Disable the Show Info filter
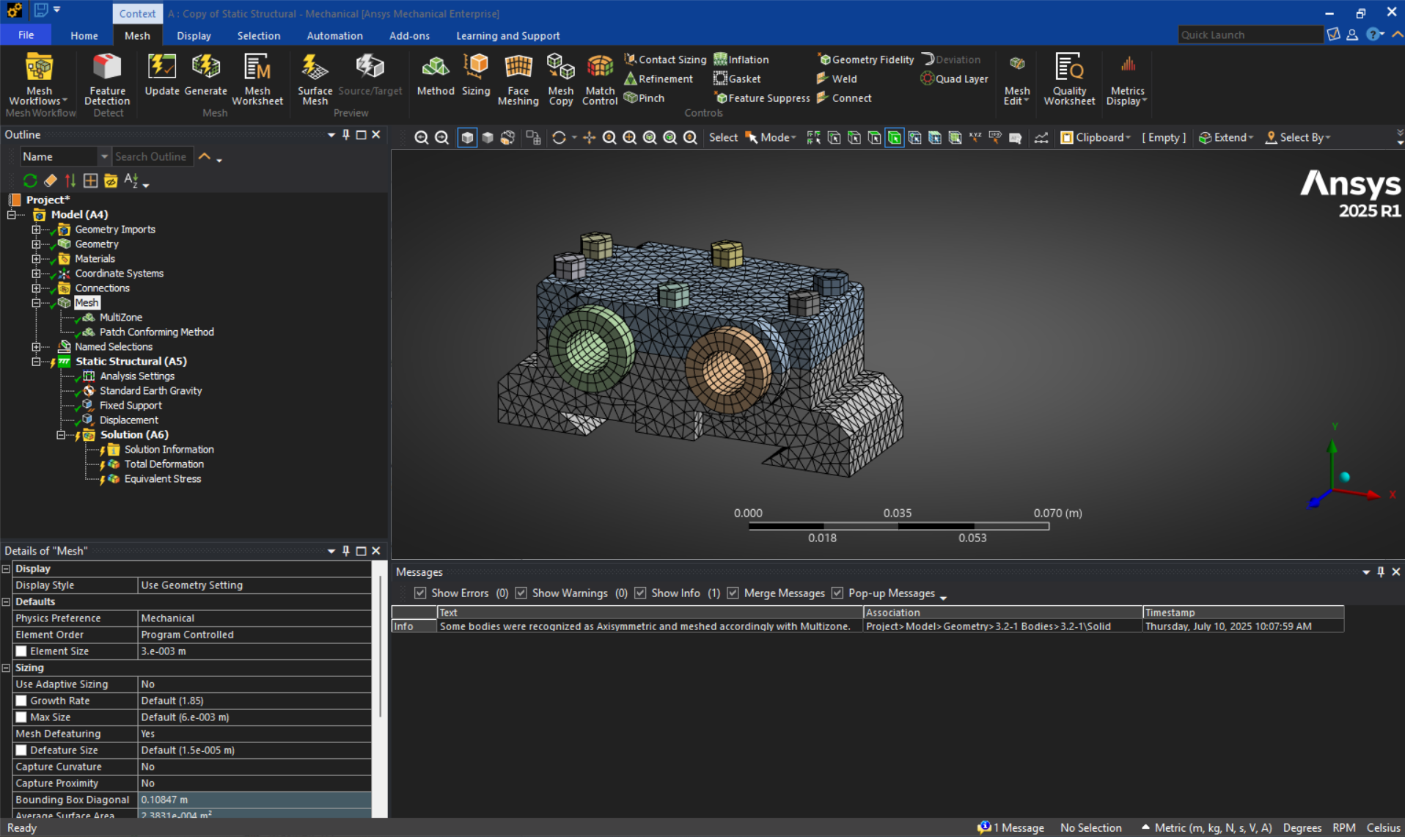Viewport: 1405px width, 837px height. (x=641, y=593)
